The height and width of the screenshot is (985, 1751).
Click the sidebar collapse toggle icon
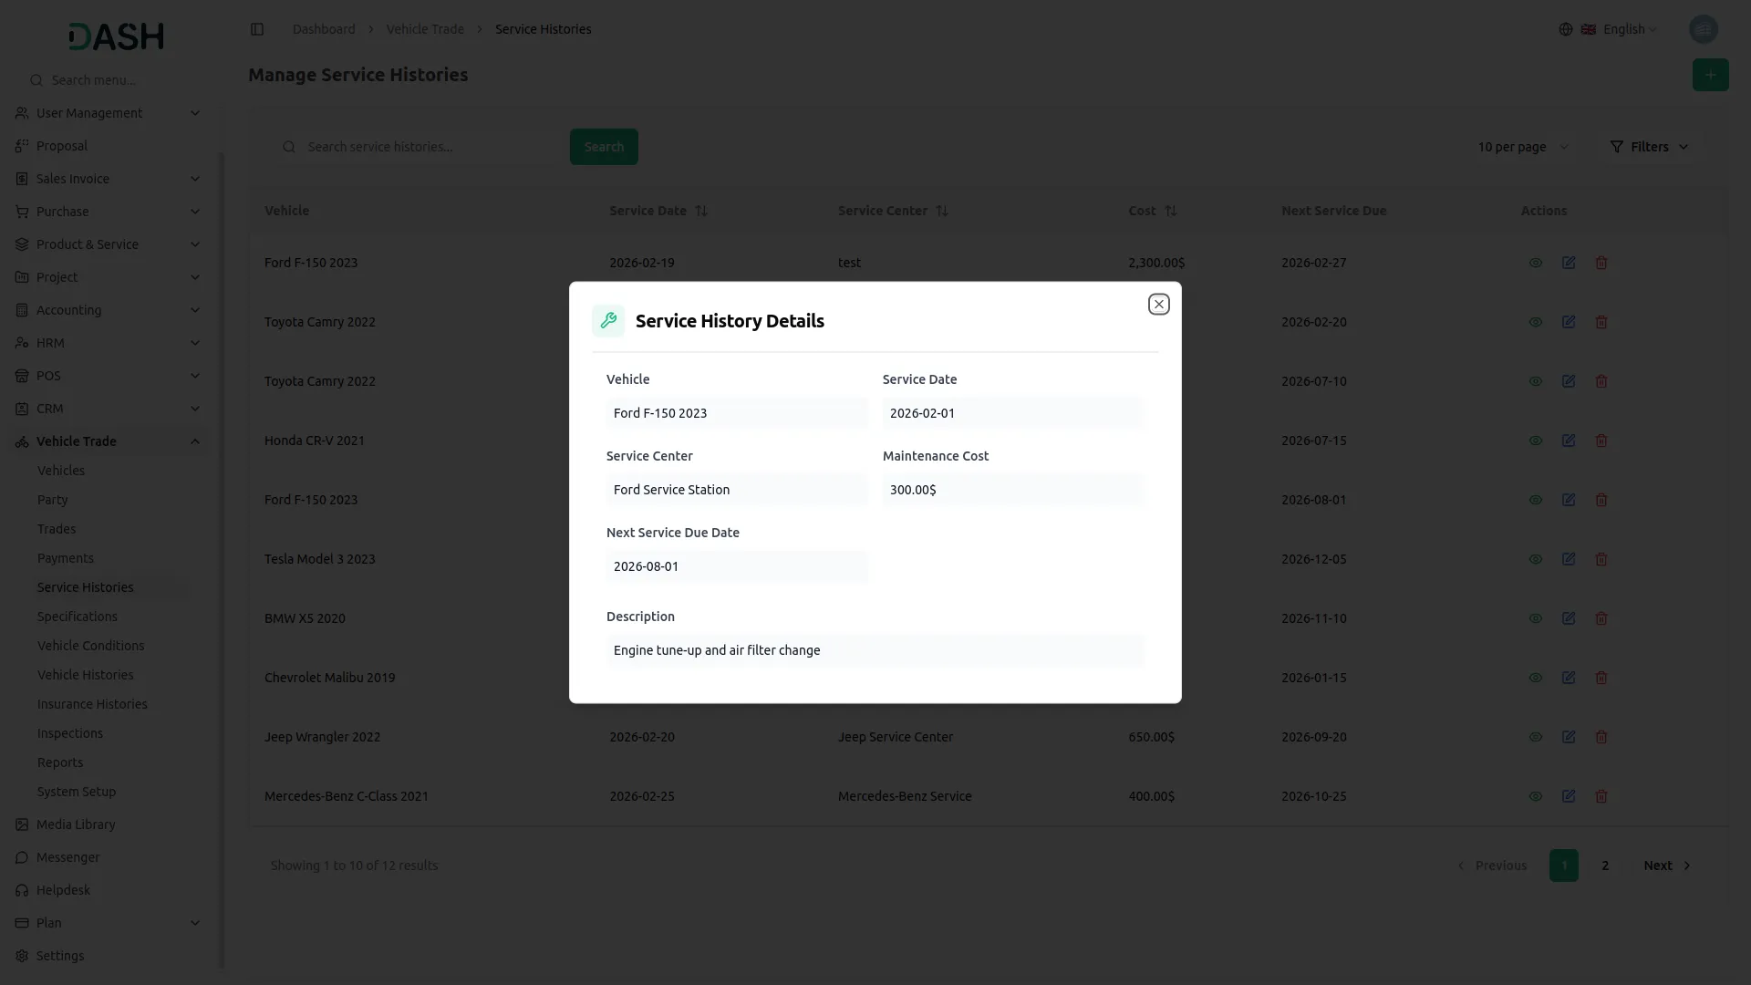click(x=257, y=29)
